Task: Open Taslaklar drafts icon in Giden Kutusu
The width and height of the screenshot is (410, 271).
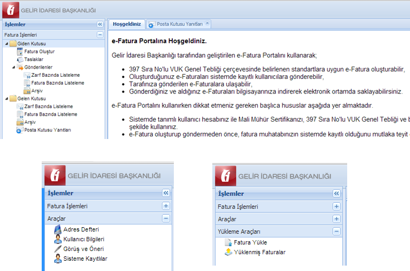Action: tap(19, 59)
